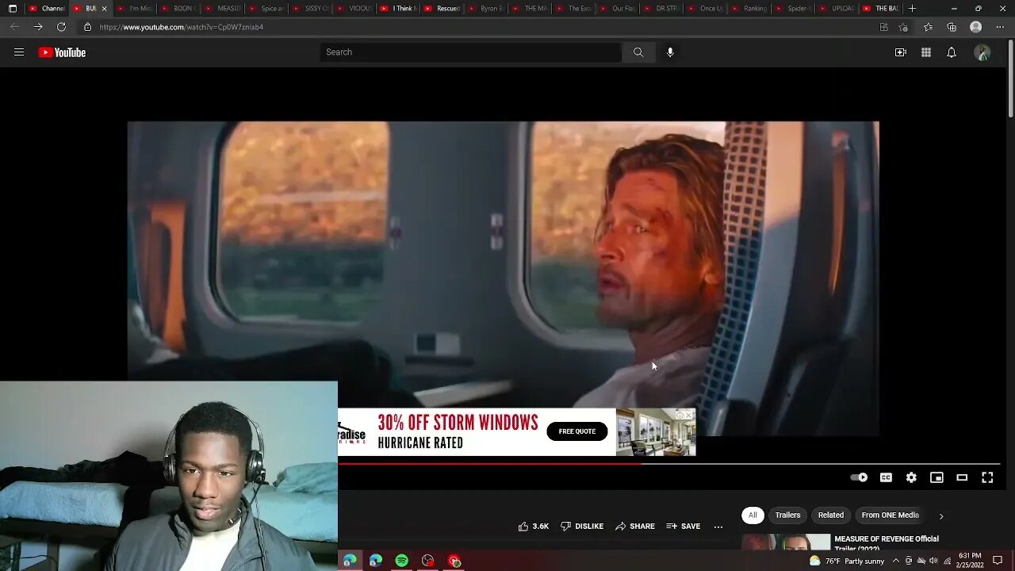Open the volume speaker tray icon
Screen dimensions: 1015x571
[934, 561]
